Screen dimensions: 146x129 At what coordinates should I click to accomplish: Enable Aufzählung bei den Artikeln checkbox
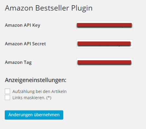(7, 91)
